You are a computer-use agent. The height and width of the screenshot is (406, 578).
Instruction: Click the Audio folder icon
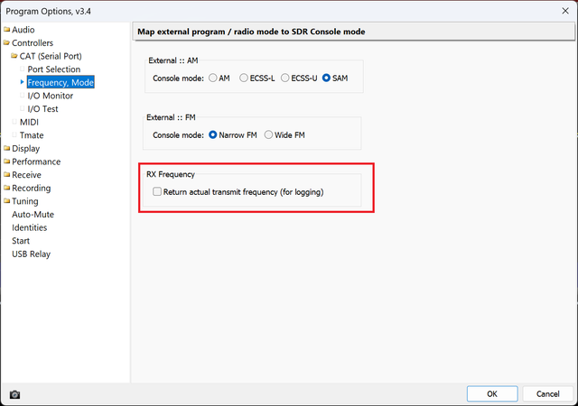pos(6,30)
